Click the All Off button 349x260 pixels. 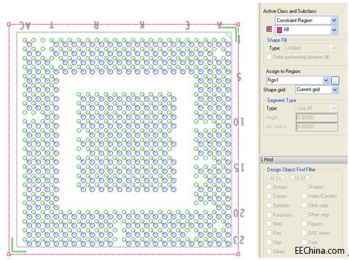pos(300,178)
